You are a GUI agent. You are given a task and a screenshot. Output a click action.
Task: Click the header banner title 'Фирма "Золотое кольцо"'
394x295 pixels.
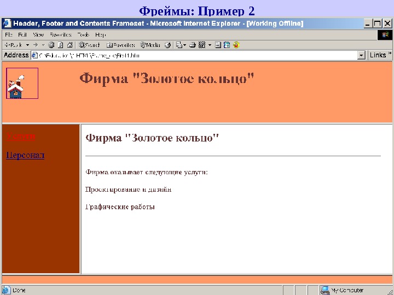pyautogui.click(x=167, y=79)
